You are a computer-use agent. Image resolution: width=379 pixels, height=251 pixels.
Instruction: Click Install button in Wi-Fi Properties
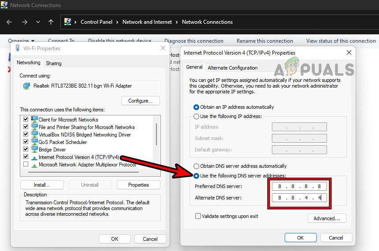(42, 185)
